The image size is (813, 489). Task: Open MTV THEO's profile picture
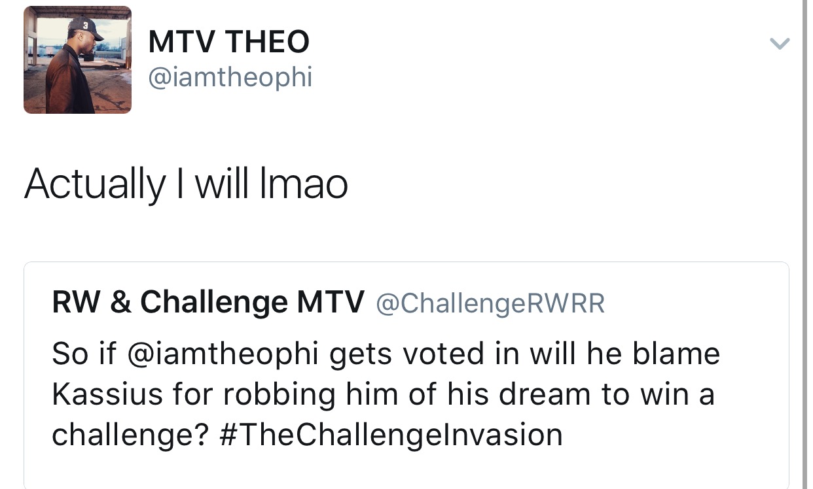click(x=77, y=59)
